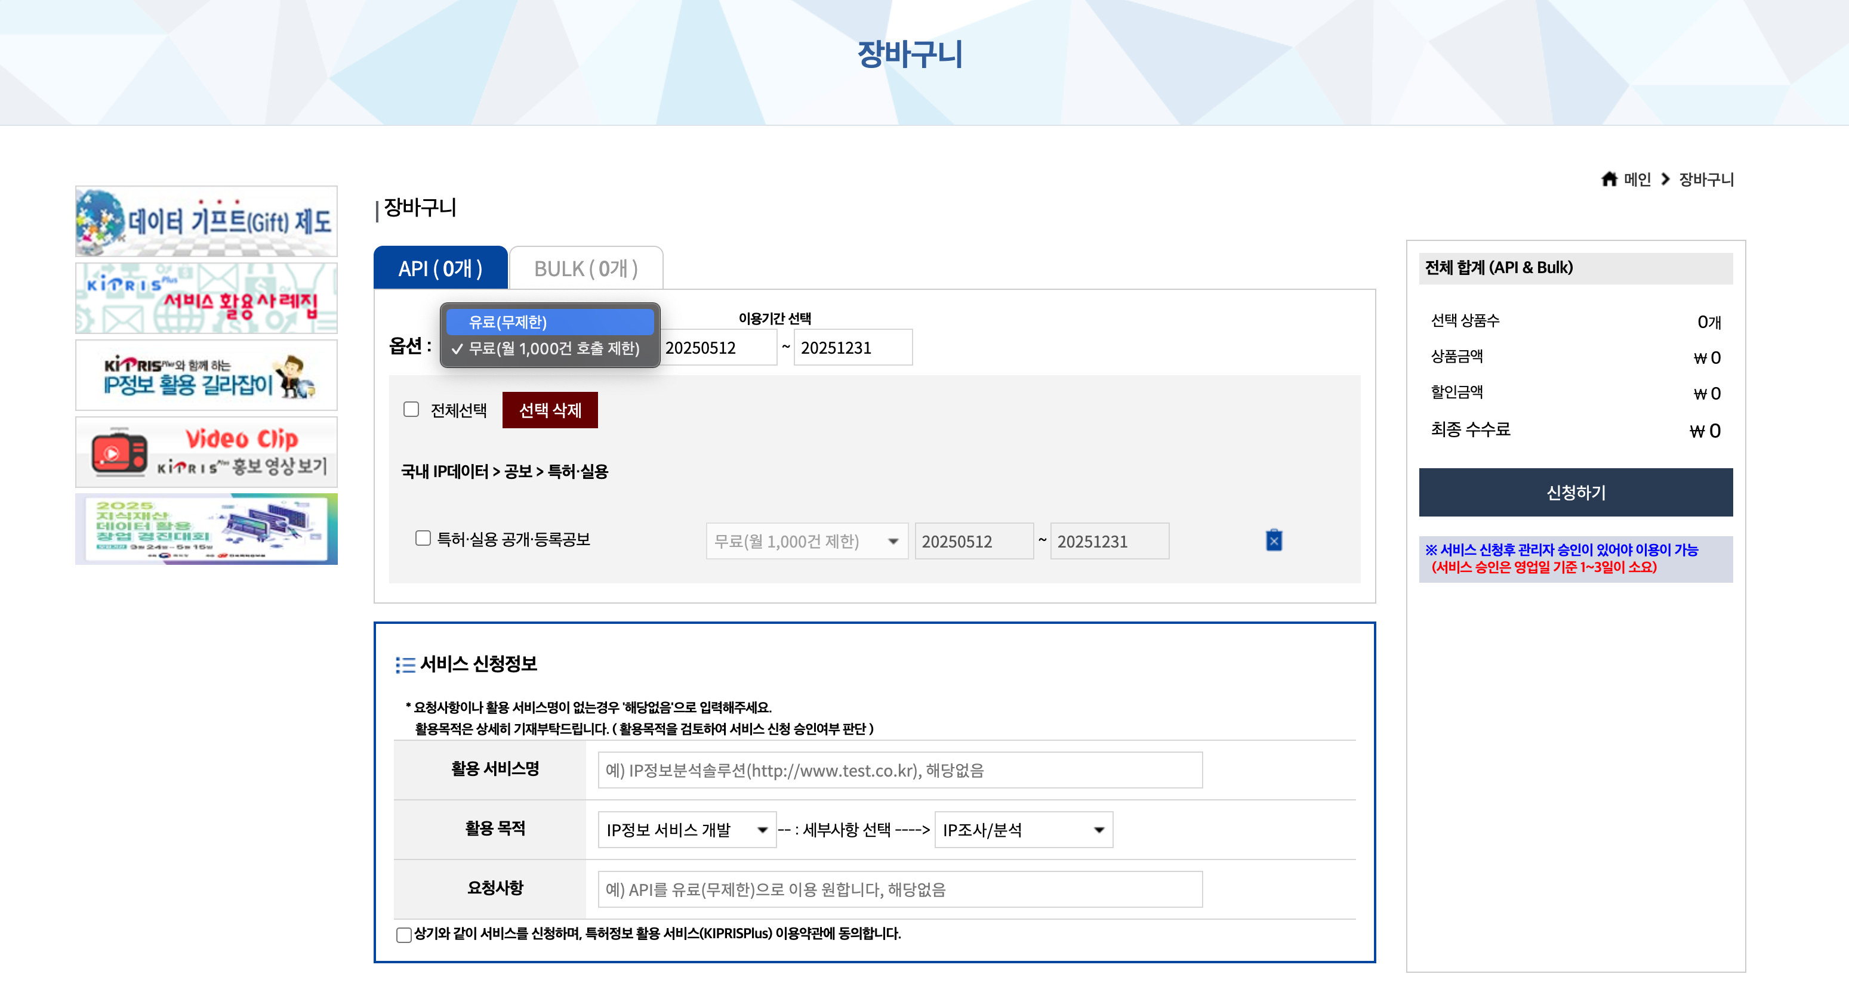Open the IP정보 활용 길라잡이 banner
This screenshot has width=1849, height=1008.
pyautogui.click(x=206, y=375)
